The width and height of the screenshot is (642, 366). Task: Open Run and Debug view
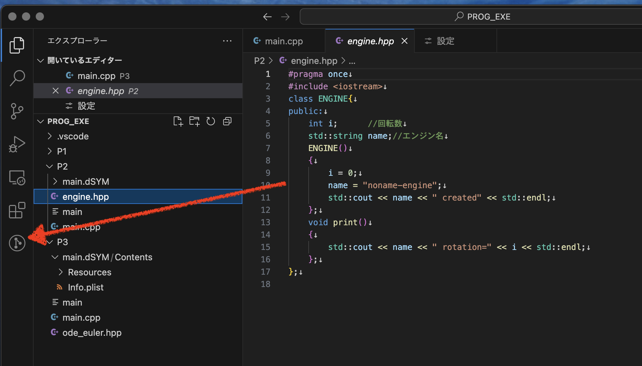[17, 144]
